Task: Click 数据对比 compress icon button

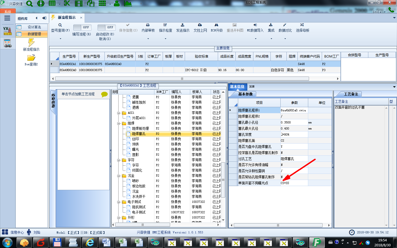Action: tap(285, 28)
